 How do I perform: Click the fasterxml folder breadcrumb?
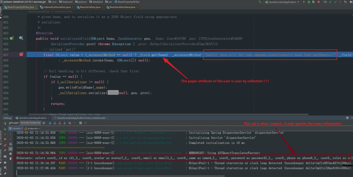click(66, 2)
